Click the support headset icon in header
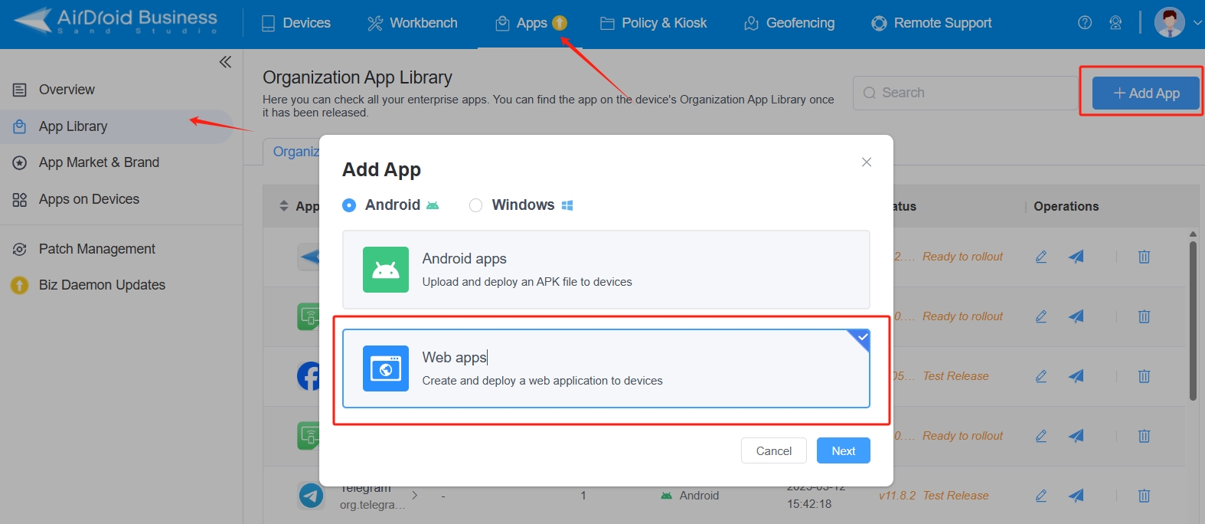The width and height of the screenshot is (1205, 524). tap(1115, 23)
